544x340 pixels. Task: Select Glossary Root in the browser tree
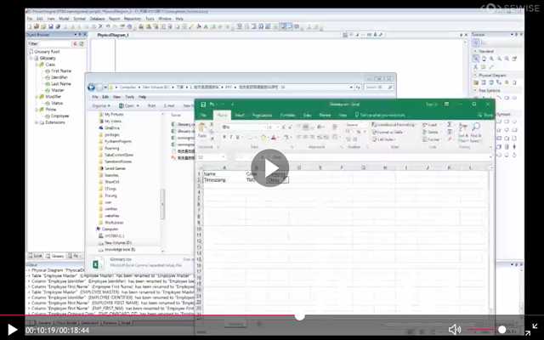pos(47,52)
